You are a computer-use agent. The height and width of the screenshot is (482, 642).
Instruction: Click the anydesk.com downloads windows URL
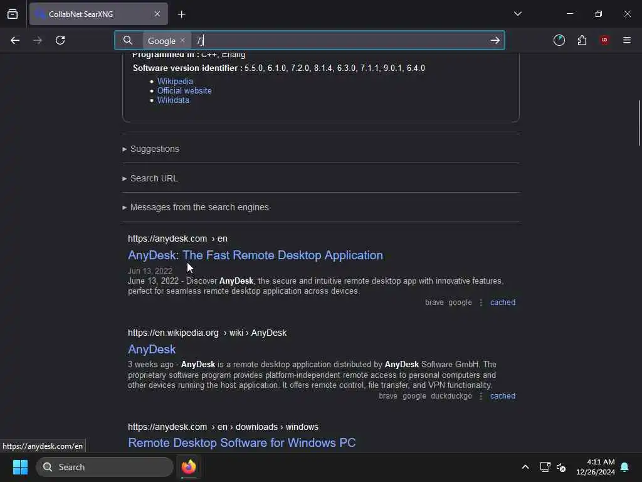(223, 427)
